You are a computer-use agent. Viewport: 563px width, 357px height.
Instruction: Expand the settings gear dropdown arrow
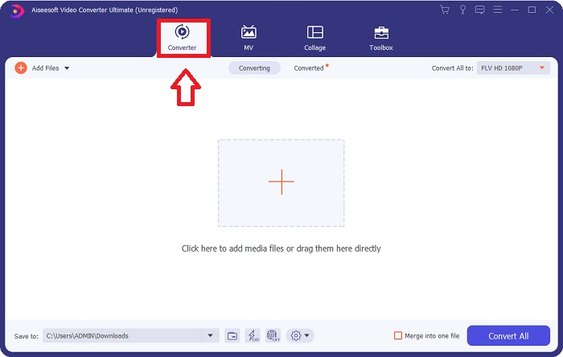click(307, 336)
